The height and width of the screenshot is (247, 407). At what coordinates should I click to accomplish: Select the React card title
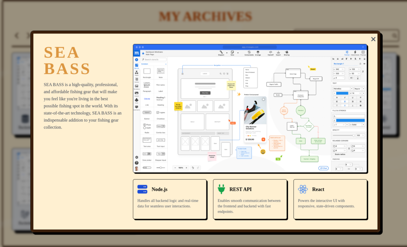(x=318, y=189)
